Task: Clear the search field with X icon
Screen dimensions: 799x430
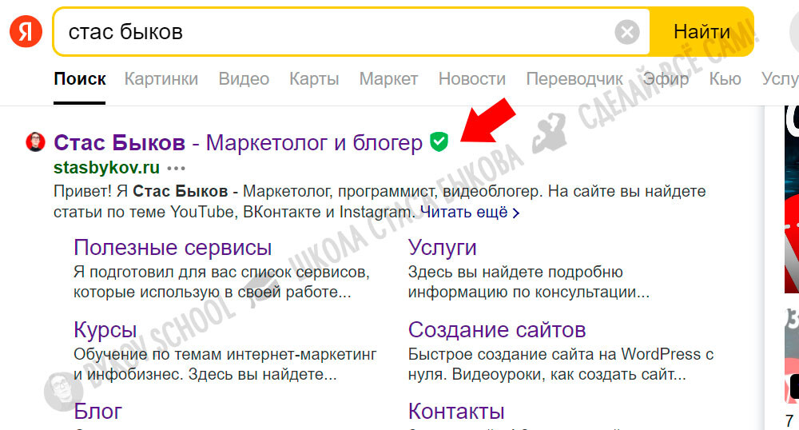Action: pos(627,32)
